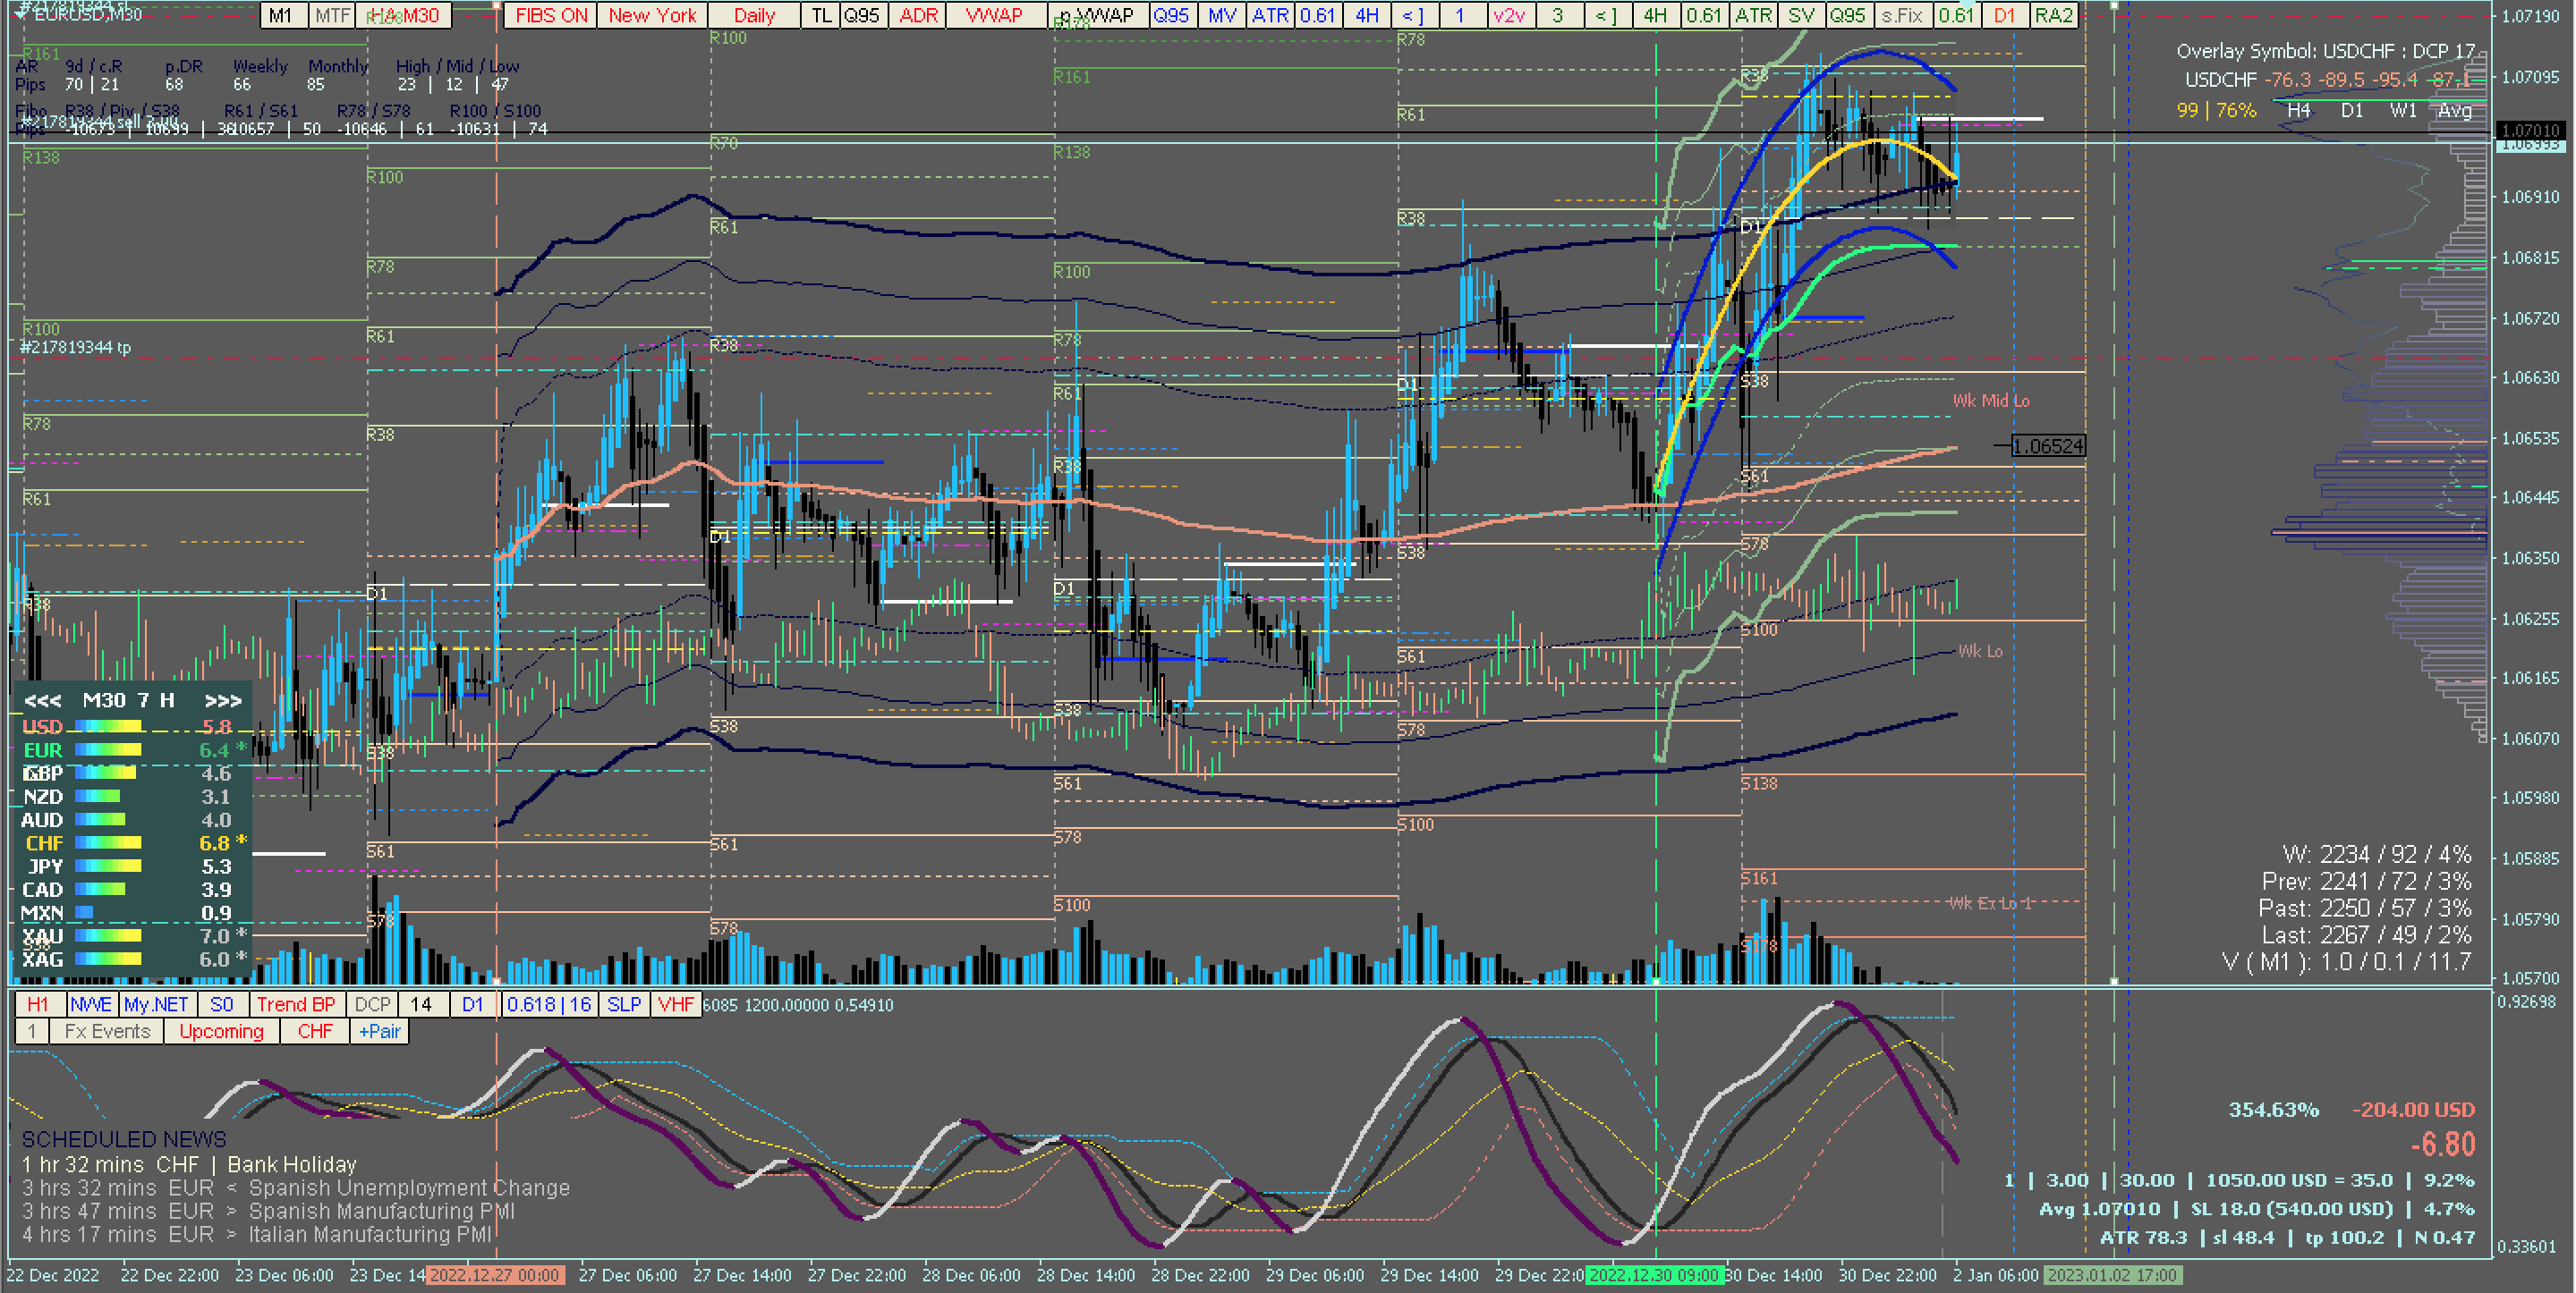Click the 2022.12.30 09:00 timeline marker
Screen dimensions: 2576x1293
coord(1654,1275)
